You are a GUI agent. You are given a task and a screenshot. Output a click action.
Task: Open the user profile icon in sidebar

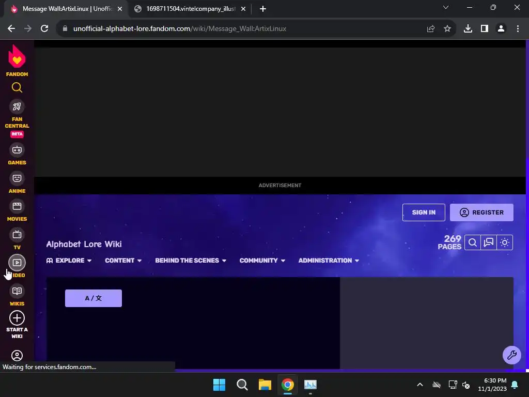point(17,356)
